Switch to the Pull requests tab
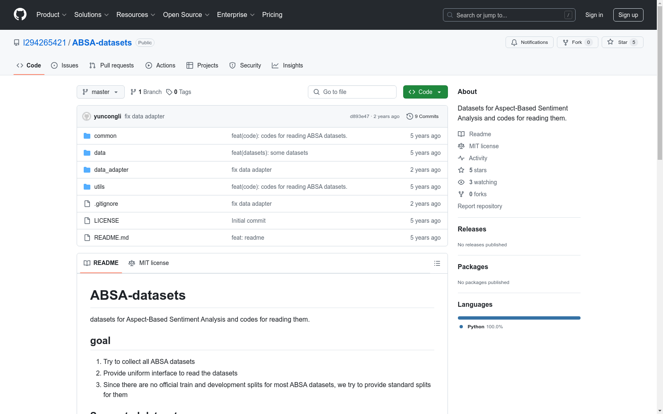Image resolution: width=663 pixels, height=414 pixels. [x=111, y=65]
